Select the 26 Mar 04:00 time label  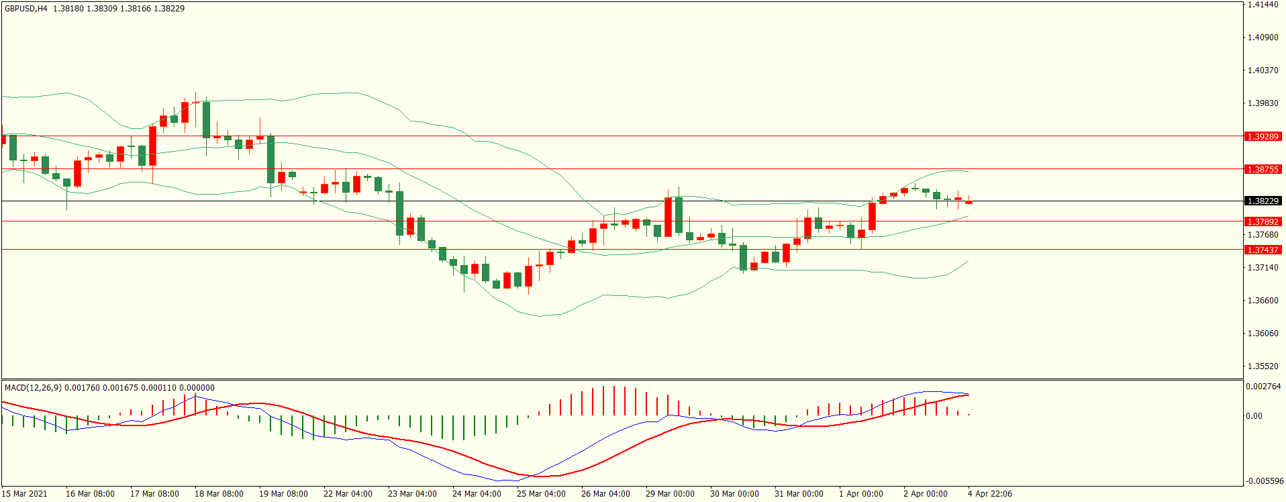coord(605,494)
